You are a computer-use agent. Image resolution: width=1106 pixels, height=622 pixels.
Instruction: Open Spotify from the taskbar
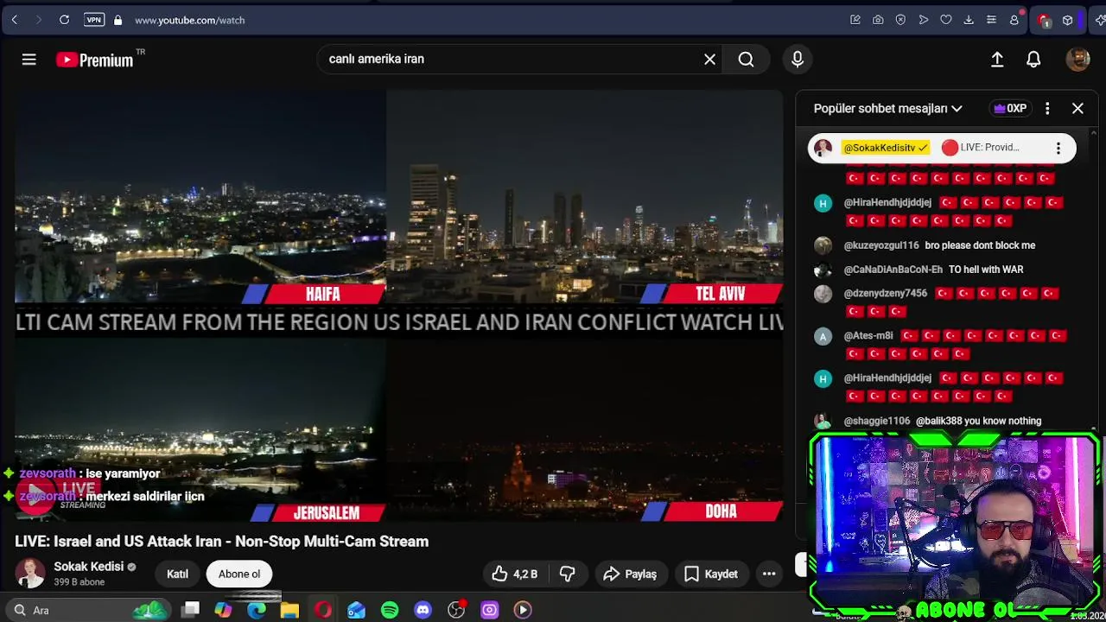(x=390, y=610)
